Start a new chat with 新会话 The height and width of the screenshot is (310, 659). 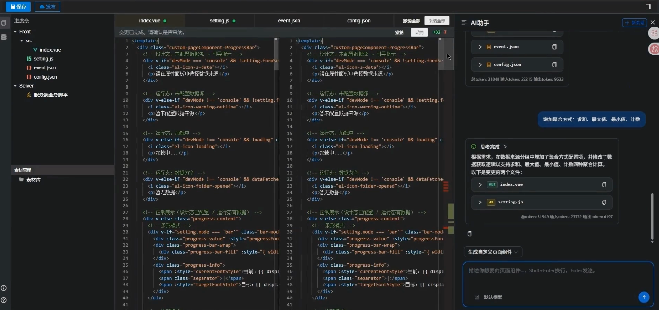pos(634,23)
